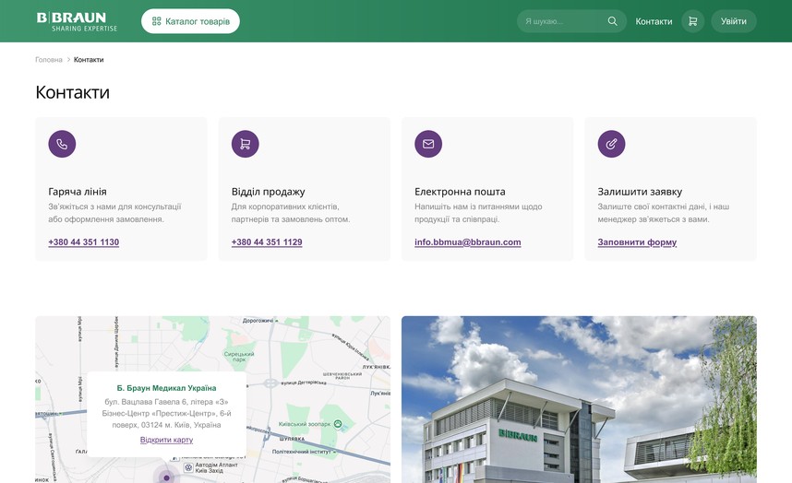Click the purple pencil icon for Залишити заявку

coord(611,144)
